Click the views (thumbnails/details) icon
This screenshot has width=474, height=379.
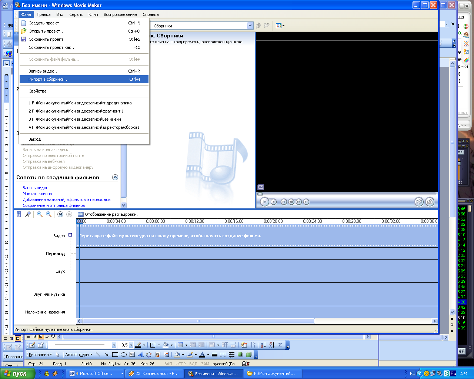279,26
